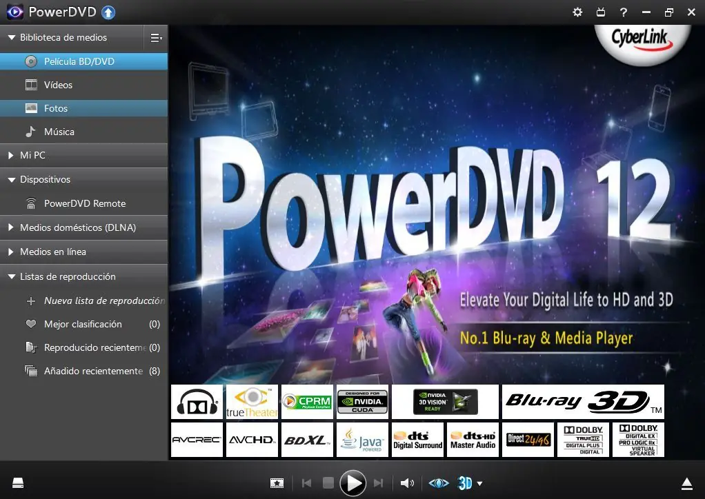Open PowerDVD settings gear icon
This screenshot has height=499, width=705.
pyautogui.click(x=577, y=12)
